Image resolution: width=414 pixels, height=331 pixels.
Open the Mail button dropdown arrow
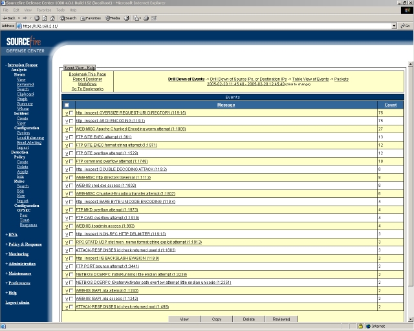[140, 18]
